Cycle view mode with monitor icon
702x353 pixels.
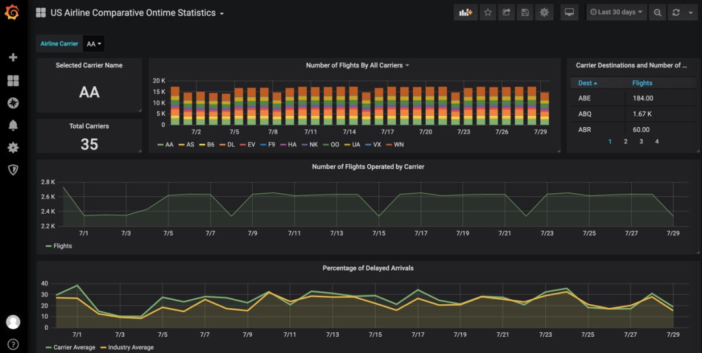569,12
